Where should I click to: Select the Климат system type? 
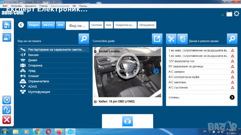coord(53,76)
